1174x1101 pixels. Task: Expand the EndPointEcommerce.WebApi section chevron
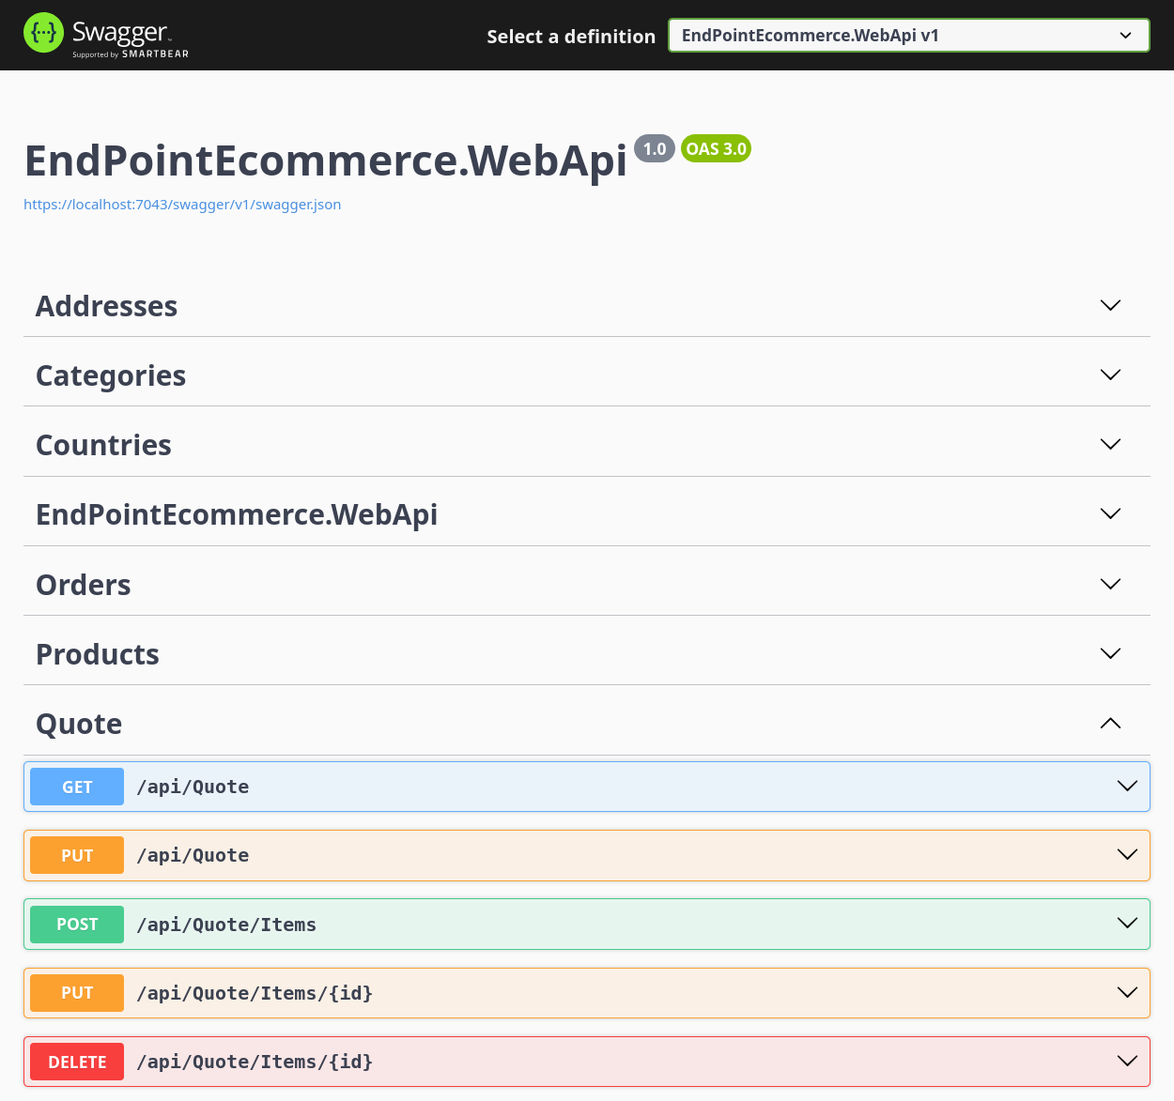point(1110,513)
